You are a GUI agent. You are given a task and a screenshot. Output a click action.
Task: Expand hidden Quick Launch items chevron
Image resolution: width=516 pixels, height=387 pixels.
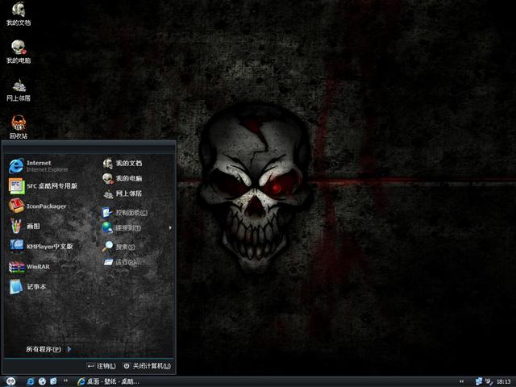[67, 381]
